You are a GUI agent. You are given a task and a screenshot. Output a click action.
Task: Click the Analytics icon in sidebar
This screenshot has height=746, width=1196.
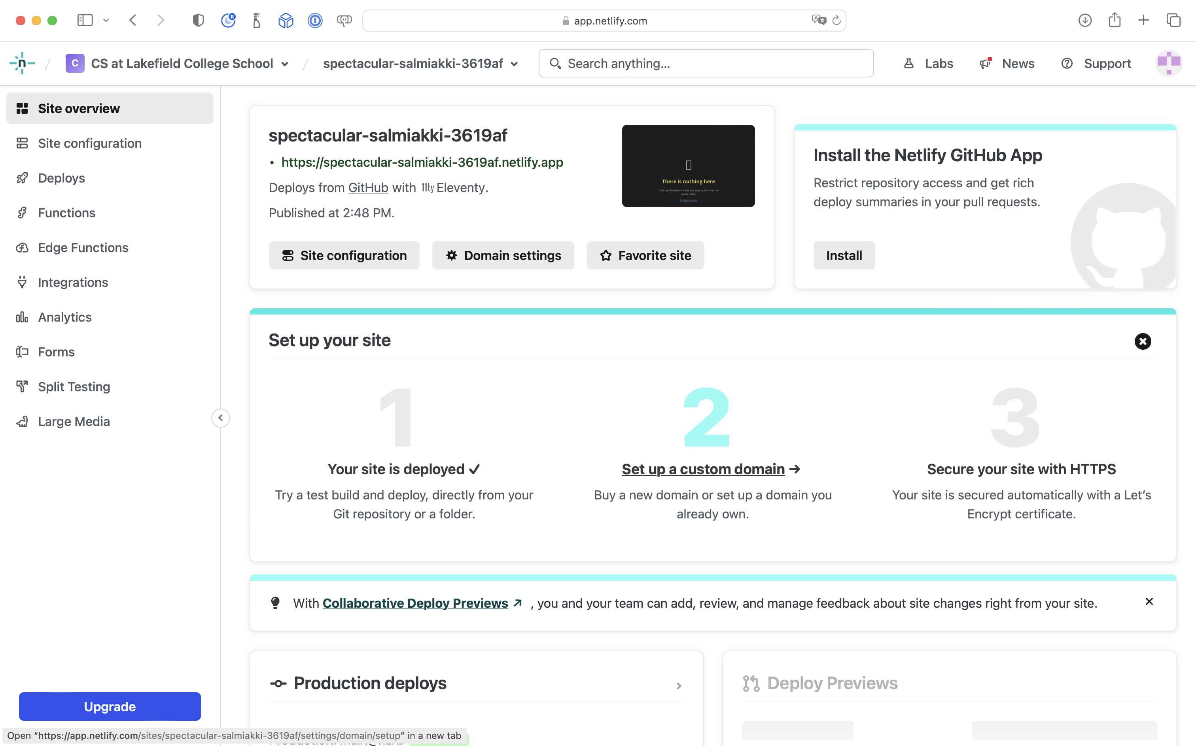pos(24,316)
